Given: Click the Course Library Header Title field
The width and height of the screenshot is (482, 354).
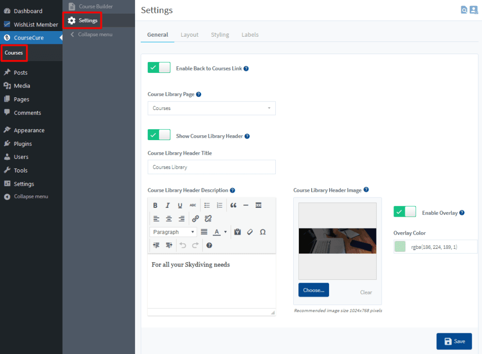Looking at the screenshot, I should pyautogui.click(x=211, y=167).
